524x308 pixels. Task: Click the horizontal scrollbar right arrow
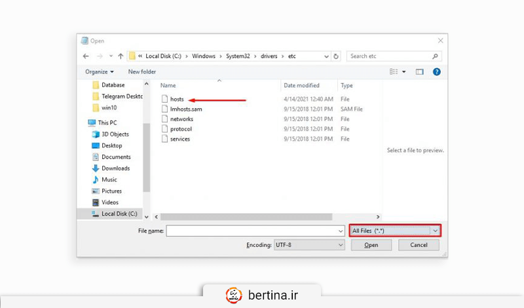click(378, 217)
